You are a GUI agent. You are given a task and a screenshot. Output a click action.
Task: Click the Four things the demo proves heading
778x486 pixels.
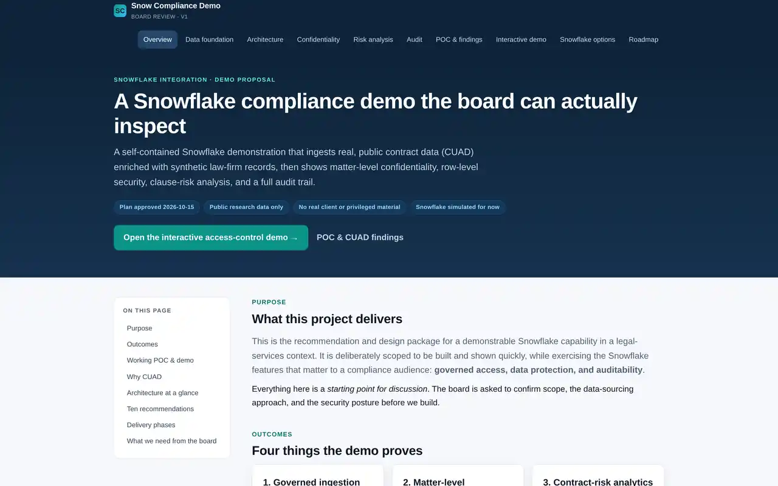click(337, 451)
